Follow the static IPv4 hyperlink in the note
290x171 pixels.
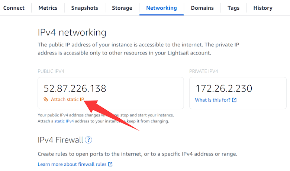tap(64, 121)
